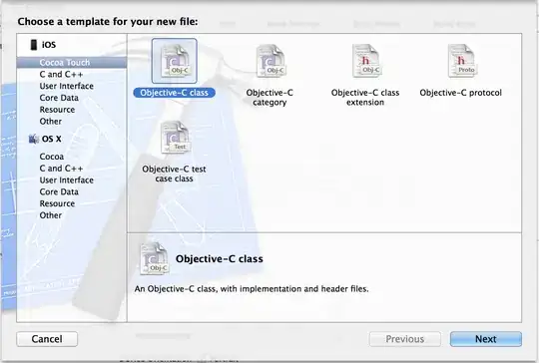Open Resource category under OS X

click(57, 203)
